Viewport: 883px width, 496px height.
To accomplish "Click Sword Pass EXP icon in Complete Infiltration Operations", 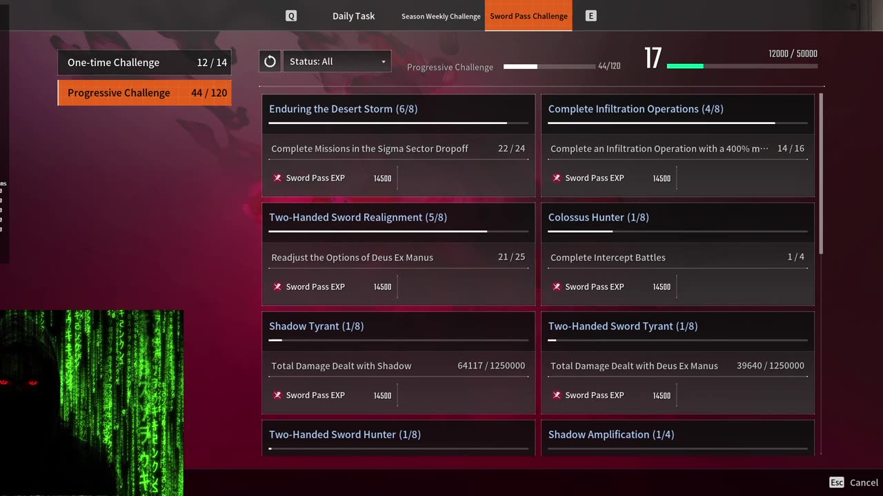I will click(x=557, y=178).
